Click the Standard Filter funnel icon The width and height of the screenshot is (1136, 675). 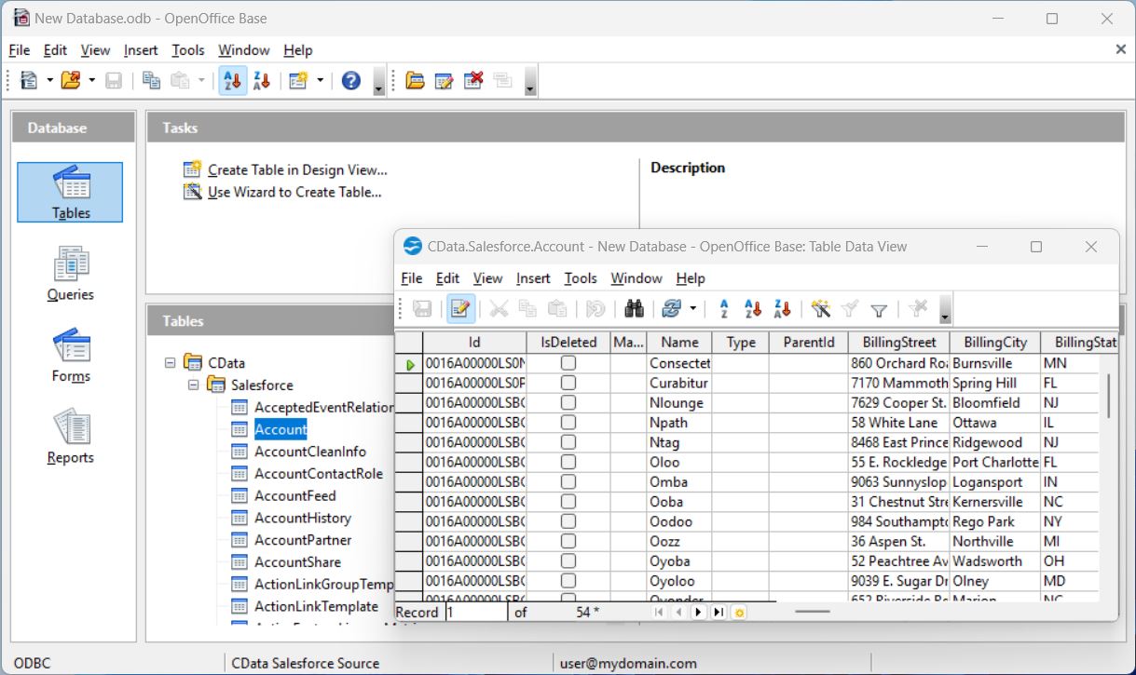tap(878, 309)
